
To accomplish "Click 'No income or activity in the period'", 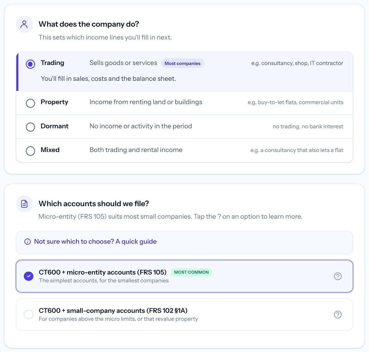I will click(x=141, y=126).
